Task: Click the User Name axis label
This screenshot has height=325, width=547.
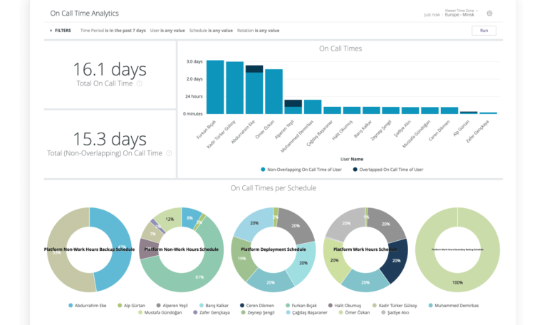Action: click(352, 159)
